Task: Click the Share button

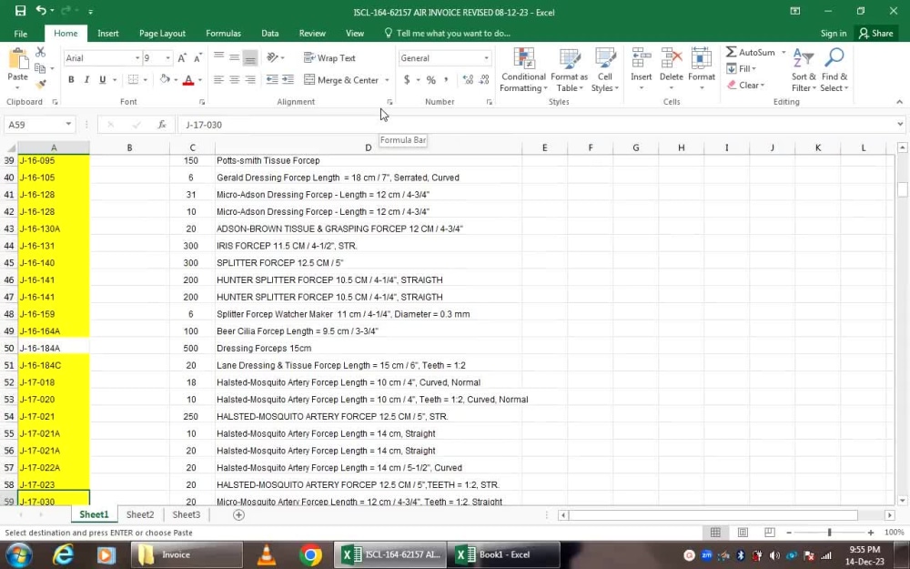Action: coord(876,33)
